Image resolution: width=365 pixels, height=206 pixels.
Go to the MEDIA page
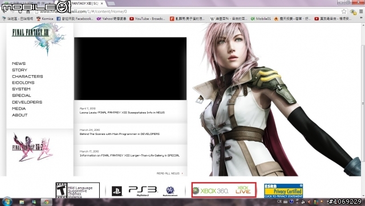point(19,109)
